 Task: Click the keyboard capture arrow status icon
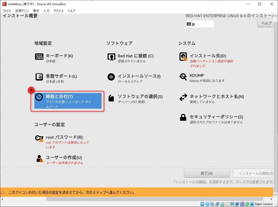pyautogui.click(x=252, y=204)
